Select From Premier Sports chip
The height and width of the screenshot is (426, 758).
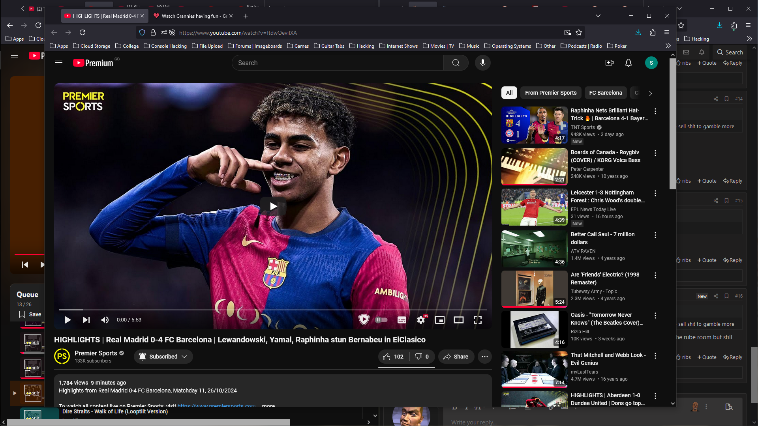pos(551,93)
